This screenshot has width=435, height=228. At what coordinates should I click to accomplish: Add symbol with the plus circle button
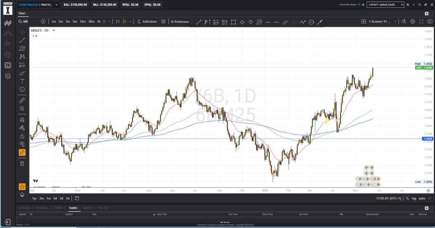tap(43, 21)
